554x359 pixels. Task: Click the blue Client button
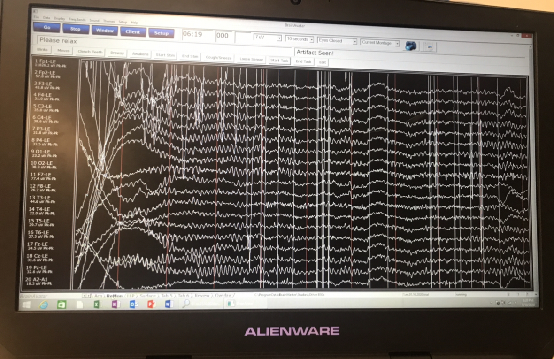132,32
